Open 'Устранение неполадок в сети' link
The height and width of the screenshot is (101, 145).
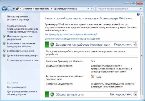point(23,60)
